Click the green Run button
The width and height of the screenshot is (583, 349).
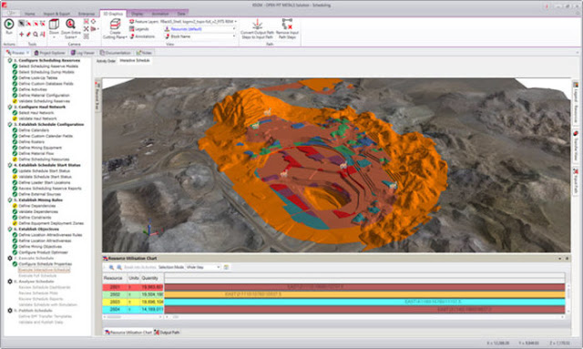[9, 25]
